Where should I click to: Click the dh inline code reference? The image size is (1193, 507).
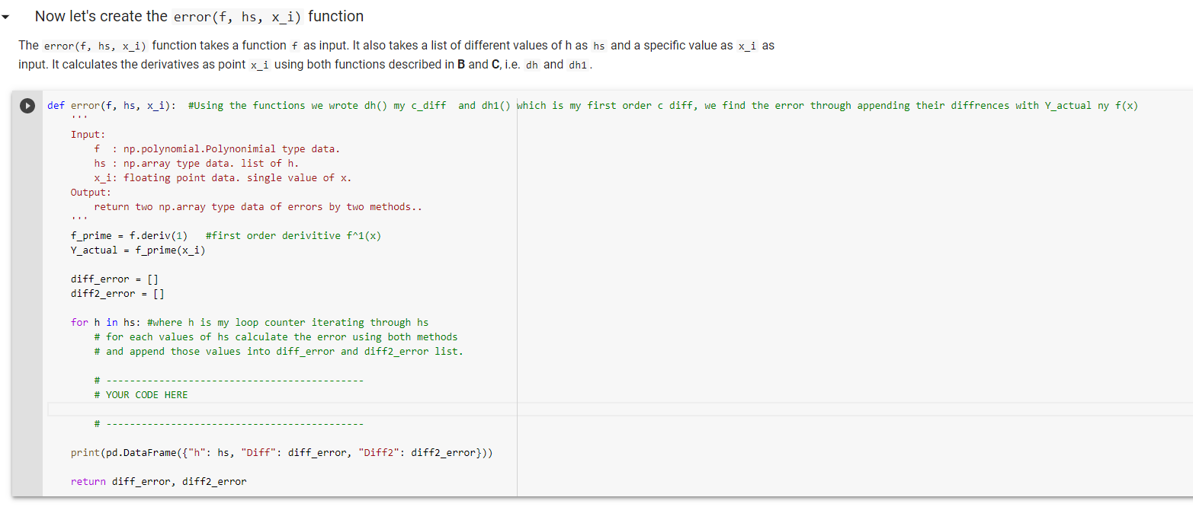click(x=531, y=65)
